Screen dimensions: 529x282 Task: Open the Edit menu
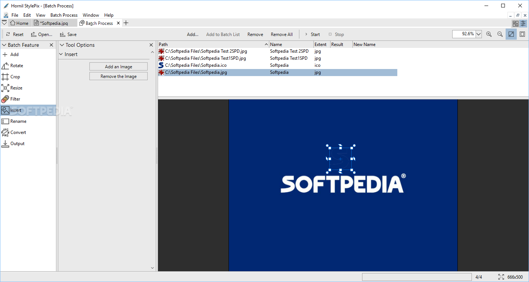27,15
